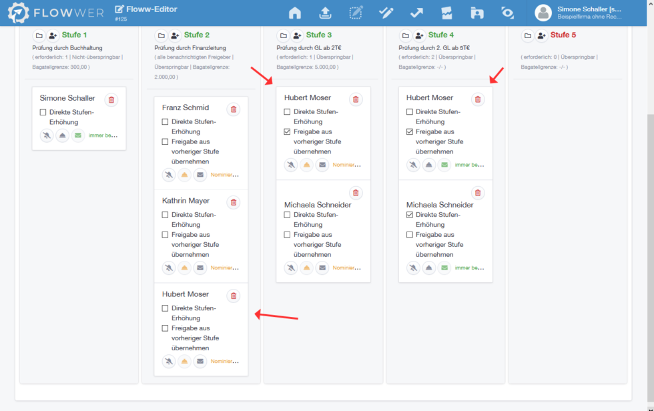Click 'Prüfung durch Buchhaltung' text

(x=67, y=48)
